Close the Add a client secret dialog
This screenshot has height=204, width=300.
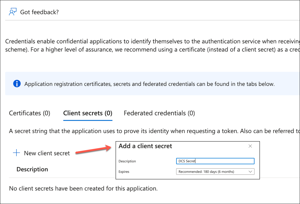click(x=250, y=146)
